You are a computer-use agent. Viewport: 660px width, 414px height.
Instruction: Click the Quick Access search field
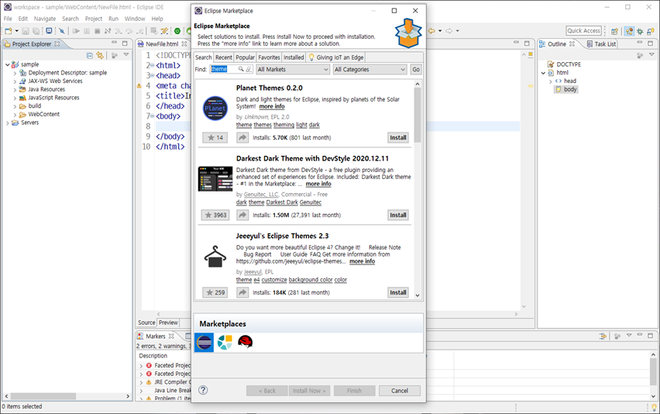(x=584, y=31)
